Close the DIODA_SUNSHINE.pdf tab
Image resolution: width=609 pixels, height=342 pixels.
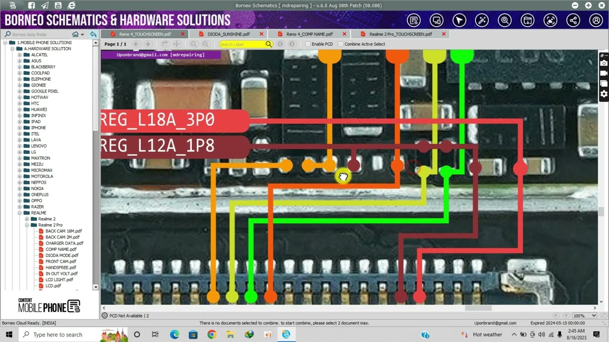click(x=261, y=34)
